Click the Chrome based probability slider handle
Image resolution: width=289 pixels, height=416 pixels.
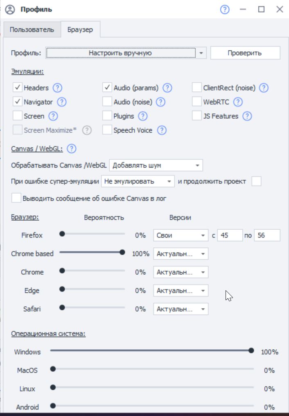tap(122, 253)
